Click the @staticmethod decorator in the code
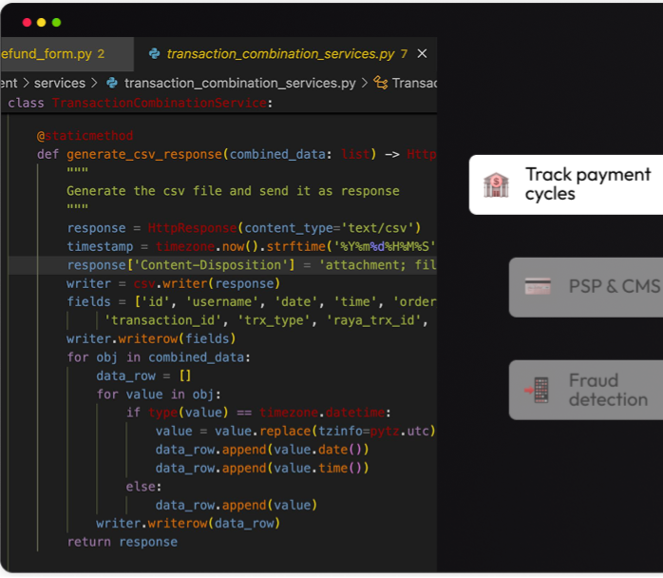Screen dimensions: 663x578 tap(85, 136)
